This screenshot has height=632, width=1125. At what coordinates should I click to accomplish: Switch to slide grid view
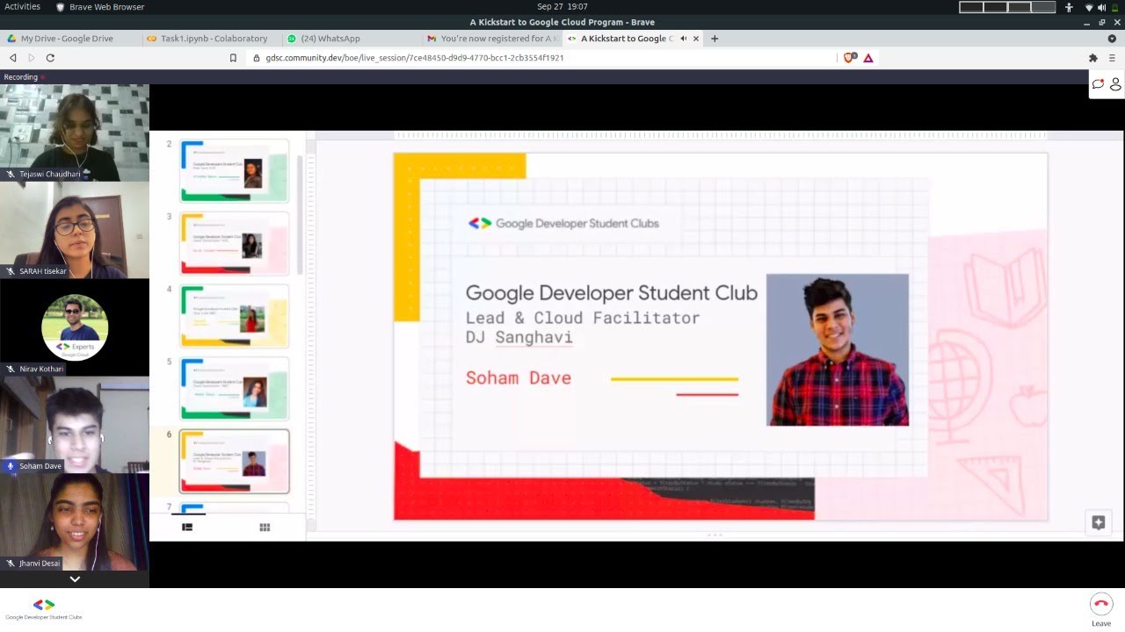(265, 528)
